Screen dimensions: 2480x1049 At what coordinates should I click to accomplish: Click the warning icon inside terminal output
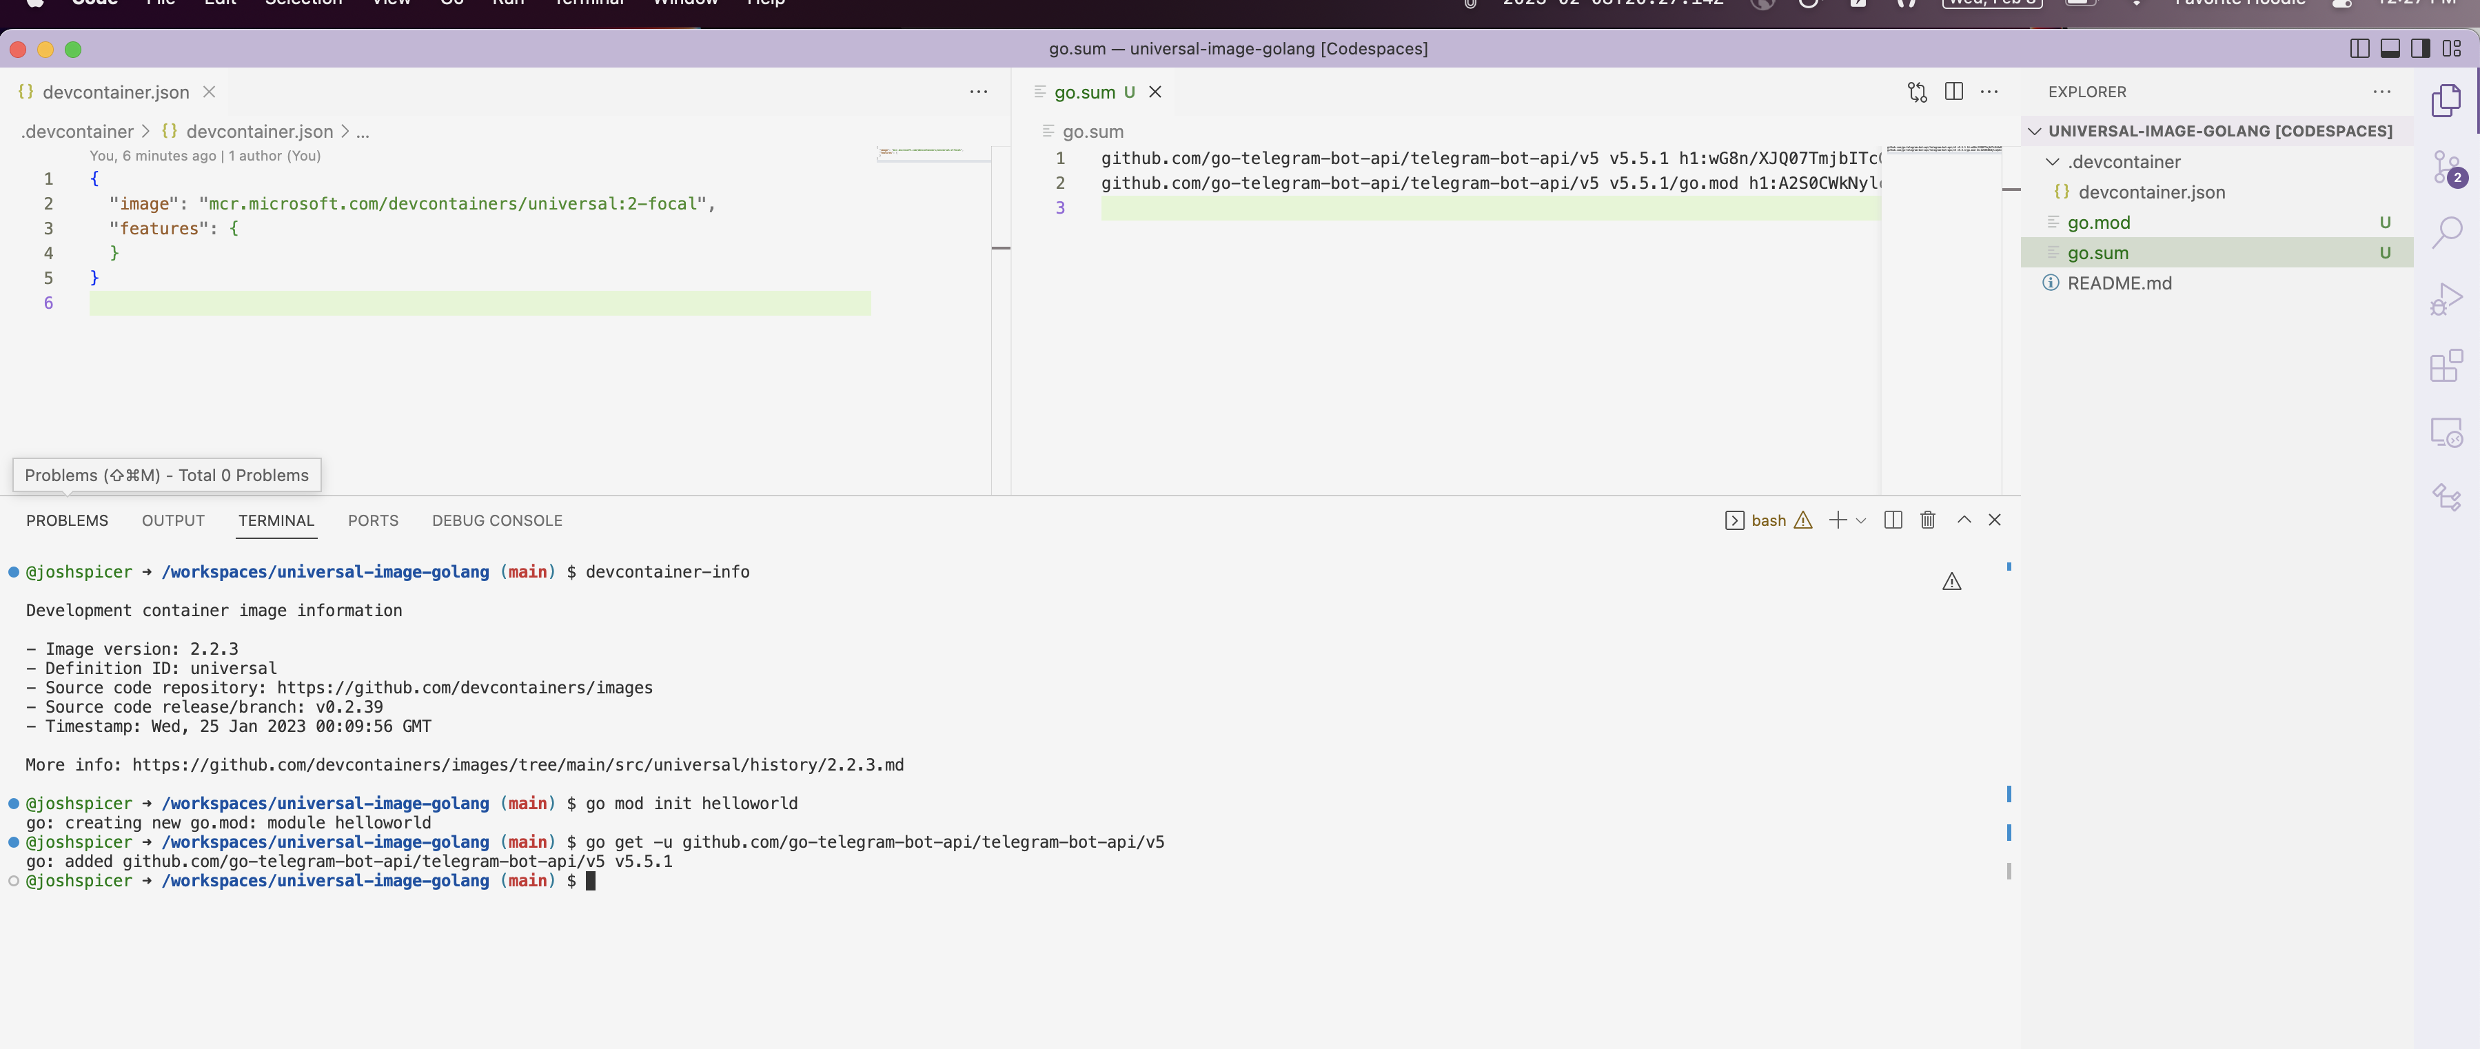(x=1951, y=581)
